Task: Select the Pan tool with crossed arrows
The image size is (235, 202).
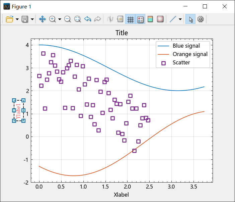Action: point(42,19)
